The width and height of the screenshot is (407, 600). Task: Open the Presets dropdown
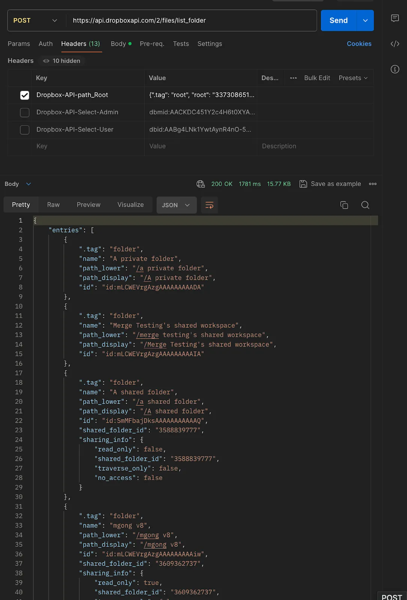pyautogui.click(x=353, y=78)
